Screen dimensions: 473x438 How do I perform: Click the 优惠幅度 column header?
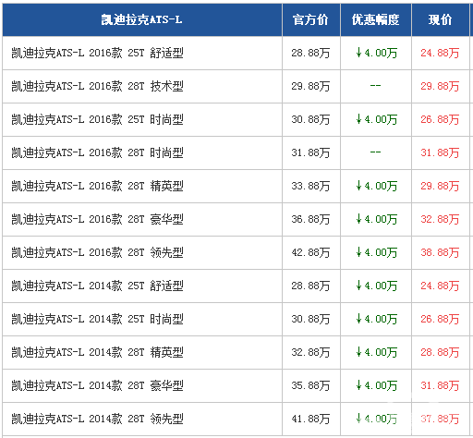(376, 20)
